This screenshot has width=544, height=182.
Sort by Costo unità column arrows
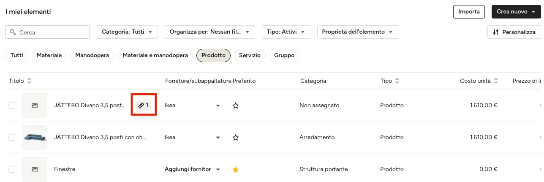pyautogui.click(x=496, y=81)
